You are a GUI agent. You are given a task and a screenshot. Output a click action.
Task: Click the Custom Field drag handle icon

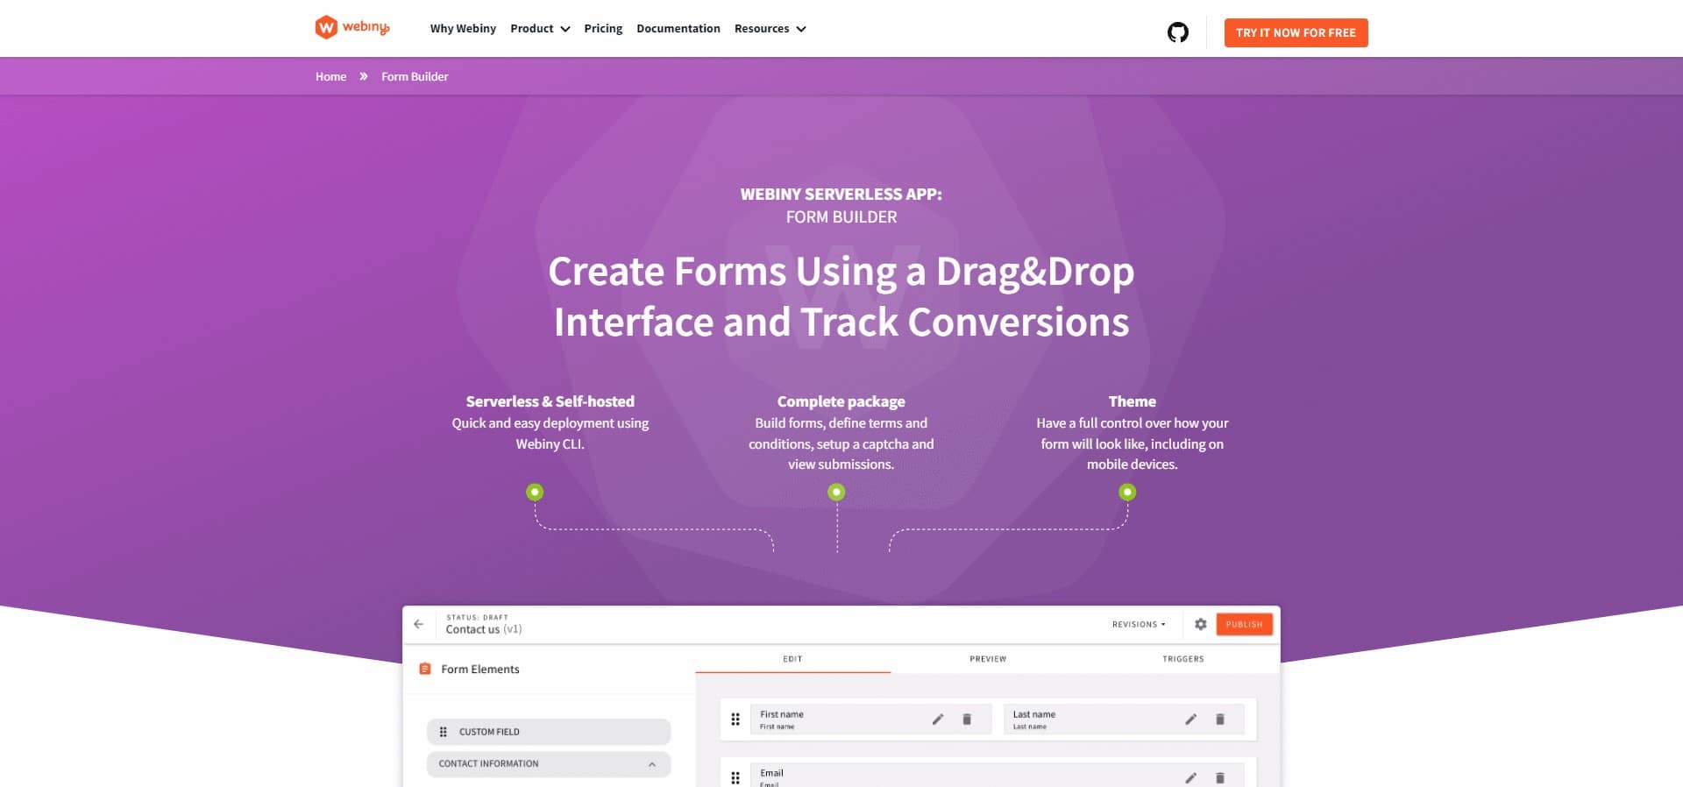pyautogui.click(x=443, y=732)
